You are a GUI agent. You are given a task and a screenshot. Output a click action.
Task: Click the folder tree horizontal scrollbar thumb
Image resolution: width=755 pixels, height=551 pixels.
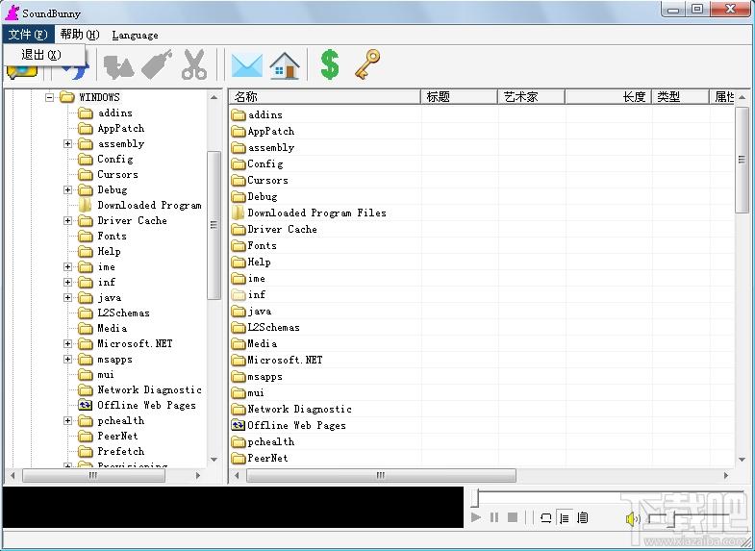[93, 475]
